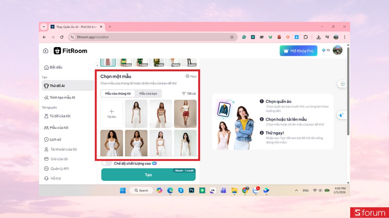The width and height of the screenshot is (389, 218).
Task: Reload the page in Chrome
Action: click(x=62, y=37)
